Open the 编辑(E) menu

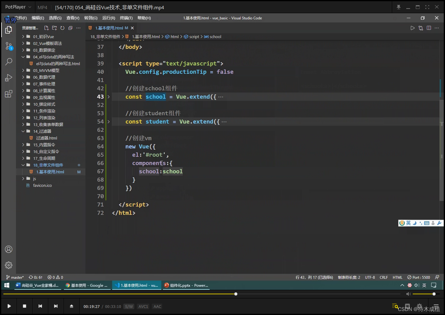[38, 18]
